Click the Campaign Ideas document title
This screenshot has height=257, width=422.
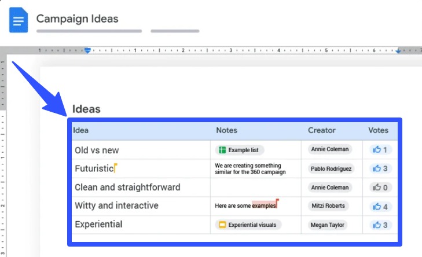(77, 19)
